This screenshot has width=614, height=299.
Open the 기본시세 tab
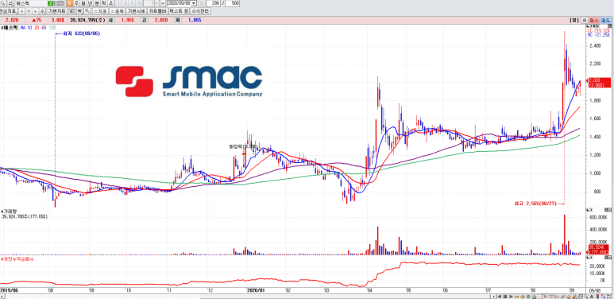(x=137, y=11)
